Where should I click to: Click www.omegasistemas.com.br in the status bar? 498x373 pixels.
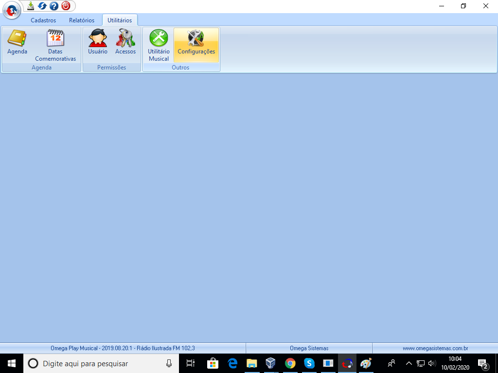pos(435,348)
